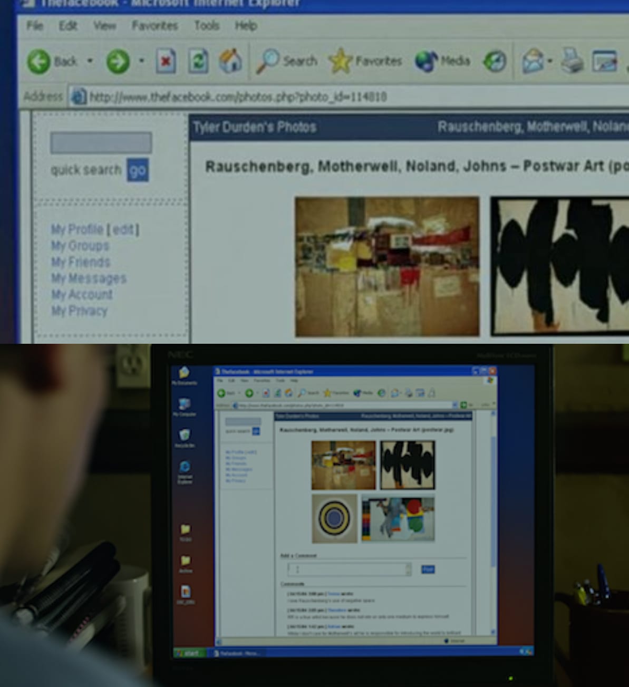The height and width of the screenshot is (687, 629).
Task: Click the blue Post button on the monitor
Action: click(428, 569)
